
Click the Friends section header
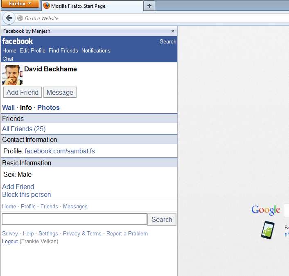(89, 119)
